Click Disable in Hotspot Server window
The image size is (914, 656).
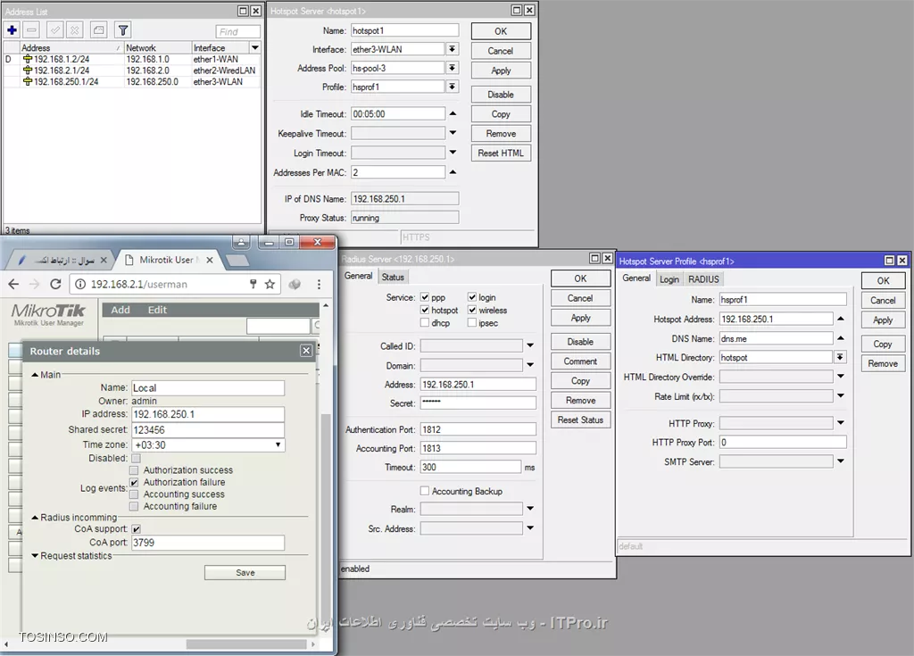pos(501,95)
